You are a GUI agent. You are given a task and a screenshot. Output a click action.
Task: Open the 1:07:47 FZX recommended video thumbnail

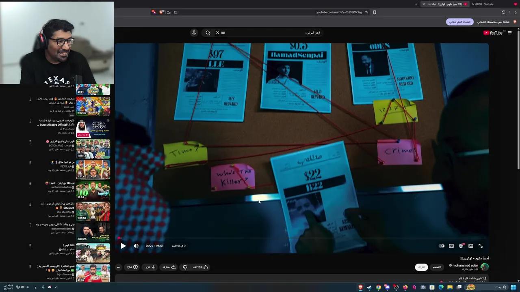(x=93, y=170)
